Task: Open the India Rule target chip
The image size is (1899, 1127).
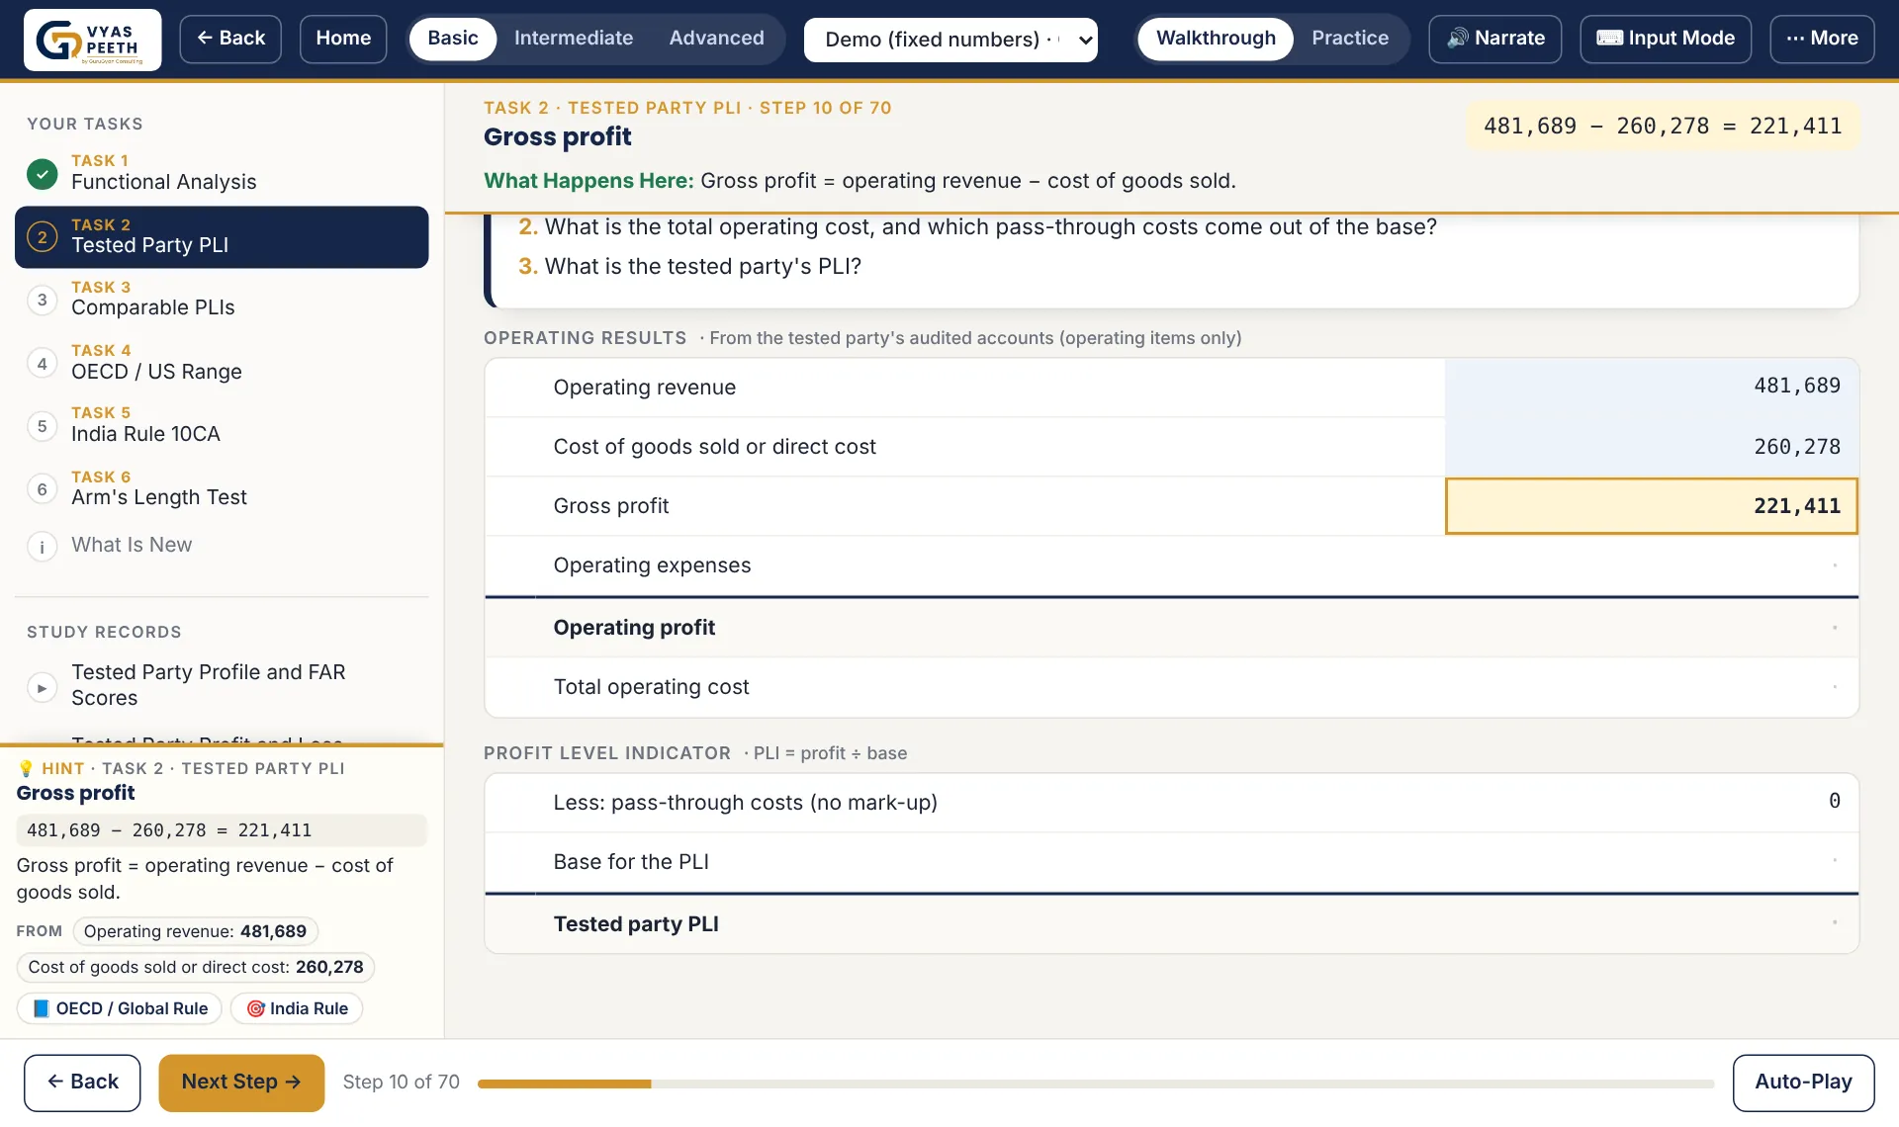Action: pyautogui.click(x=297, y=1008)
